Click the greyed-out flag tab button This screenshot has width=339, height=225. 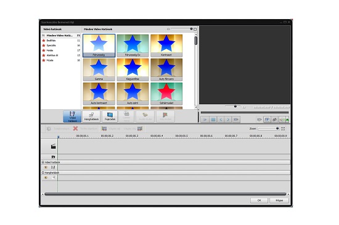coord(165,117)
